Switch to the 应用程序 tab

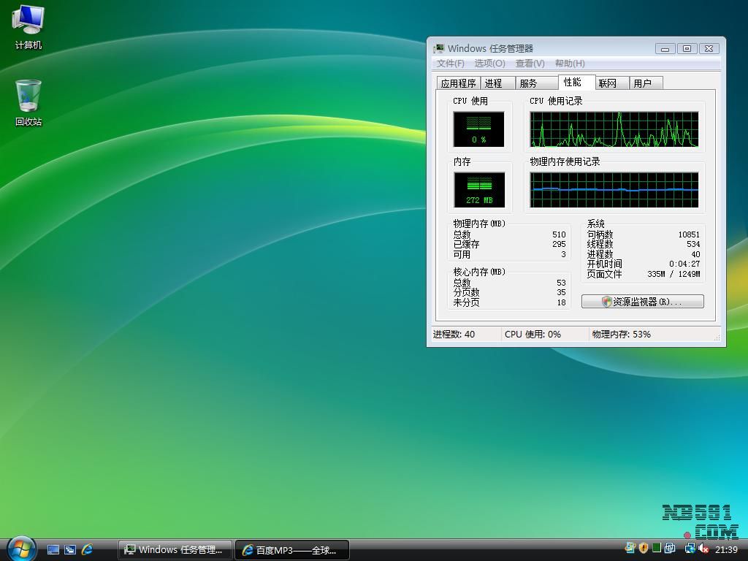click(458, 83)
